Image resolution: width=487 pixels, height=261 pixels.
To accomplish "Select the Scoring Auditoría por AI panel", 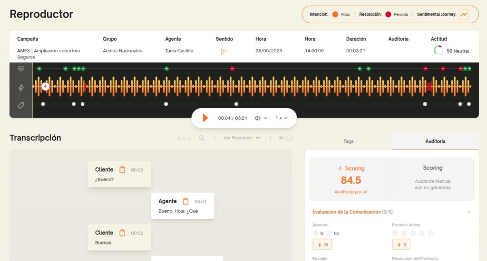I will click(x=351, y=179).
